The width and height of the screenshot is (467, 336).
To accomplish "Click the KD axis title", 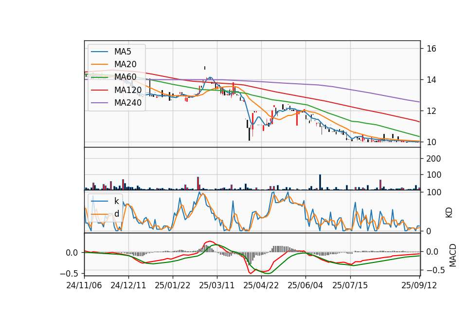I will tap(449, 212).
